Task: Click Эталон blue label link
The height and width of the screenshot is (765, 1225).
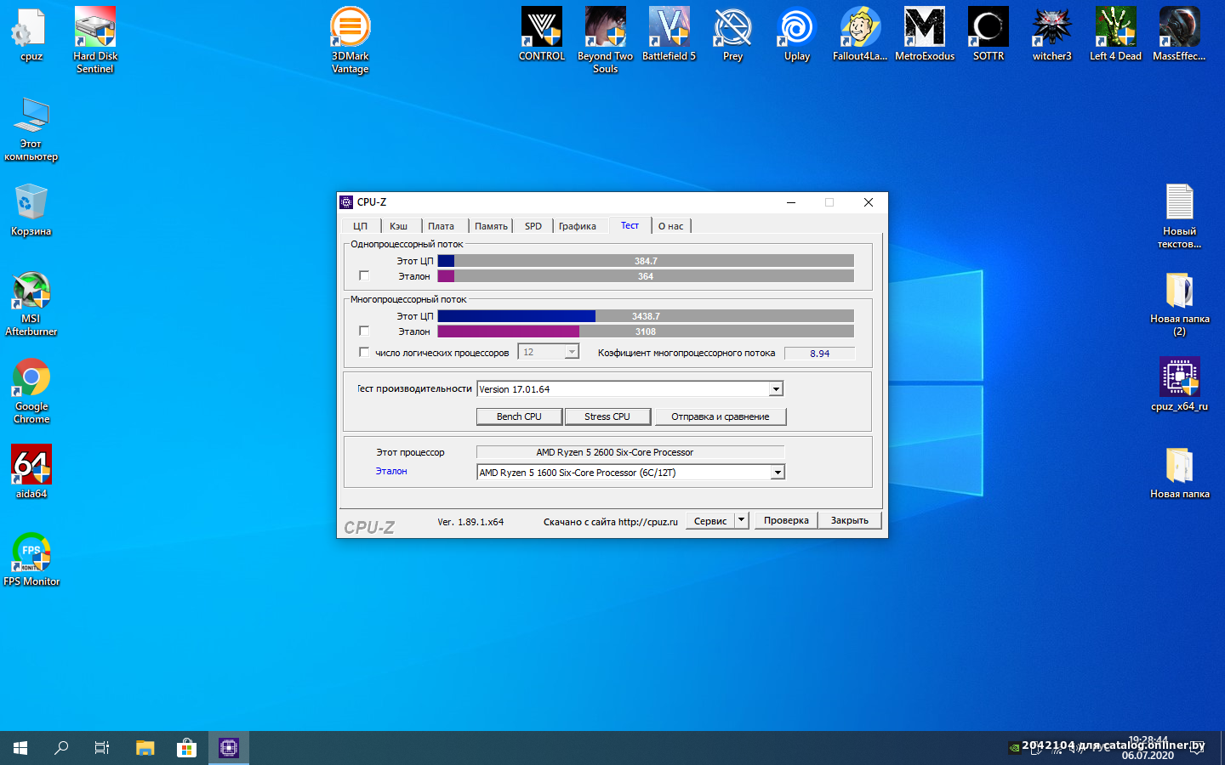Action: (391, 471)
